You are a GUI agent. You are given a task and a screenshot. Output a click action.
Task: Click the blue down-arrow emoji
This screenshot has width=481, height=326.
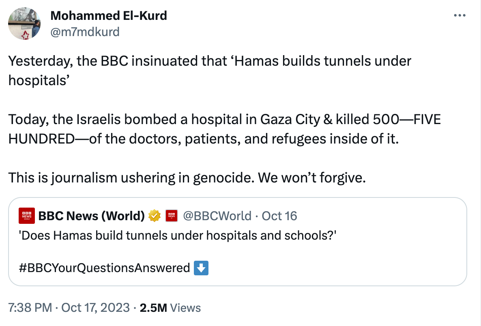pos(201,268)
